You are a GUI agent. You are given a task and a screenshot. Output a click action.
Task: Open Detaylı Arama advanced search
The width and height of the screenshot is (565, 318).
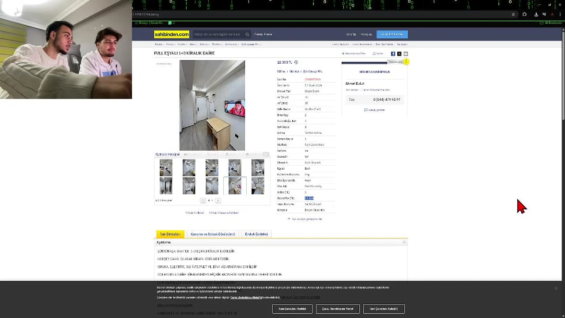pyautogui.click(x=263, y=34)
